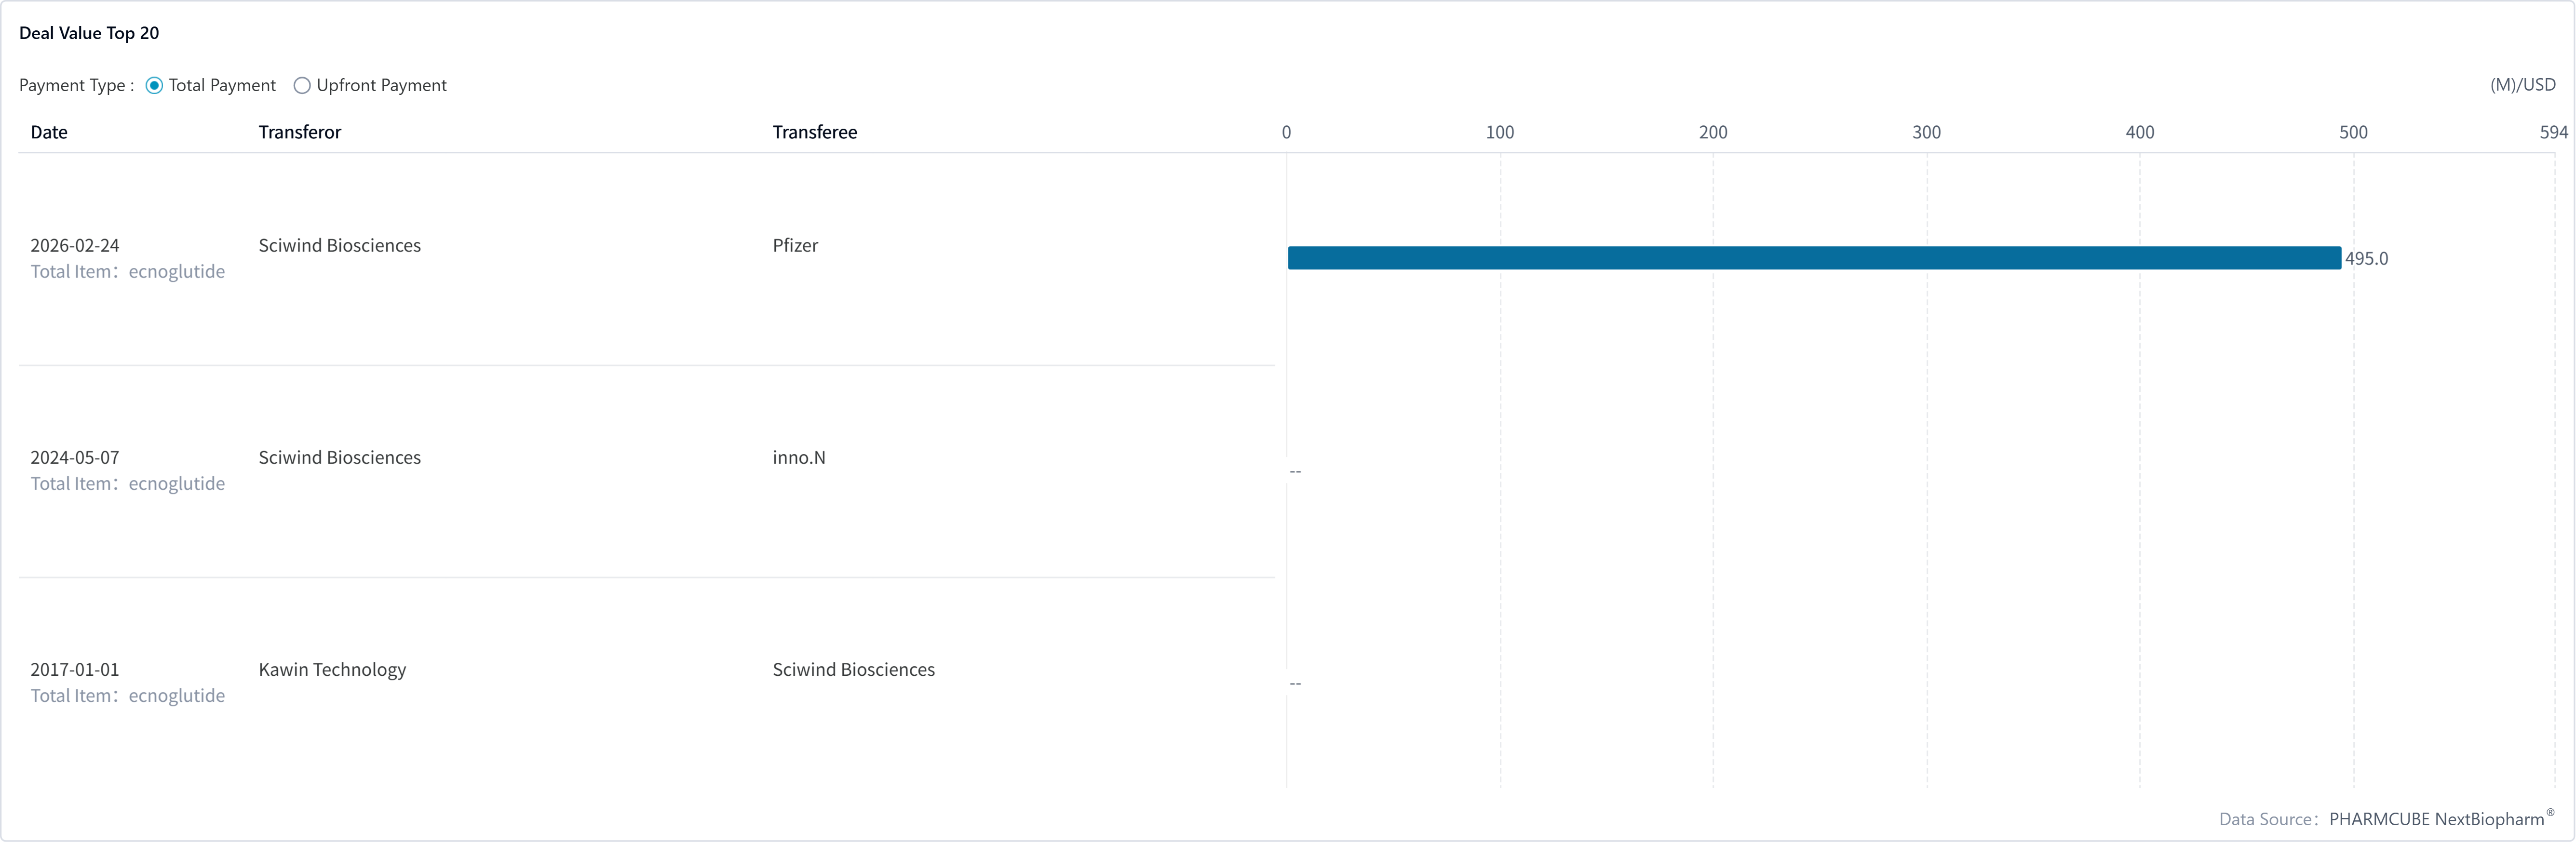Click ecnoglutide item in the 2017-01-01 row
Screen dimensions: 2576x843
click(x=176, y=696)
